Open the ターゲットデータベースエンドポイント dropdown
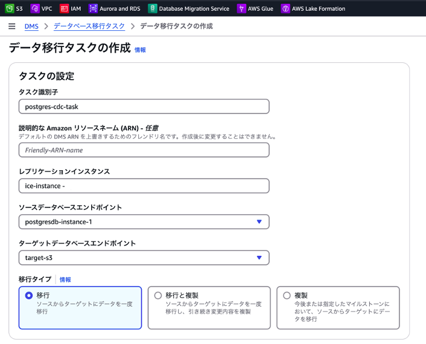The height and width of the screenshot is (344, 426). (x=144, y=258)
